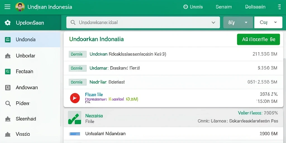Click the Demile tag button

[x=78, y=54]
